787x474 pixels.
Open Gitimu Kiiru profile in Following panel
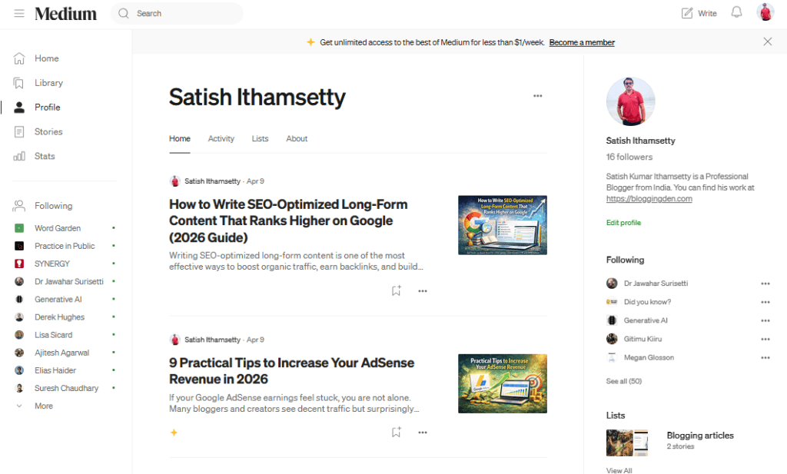[x=643, y=339]
